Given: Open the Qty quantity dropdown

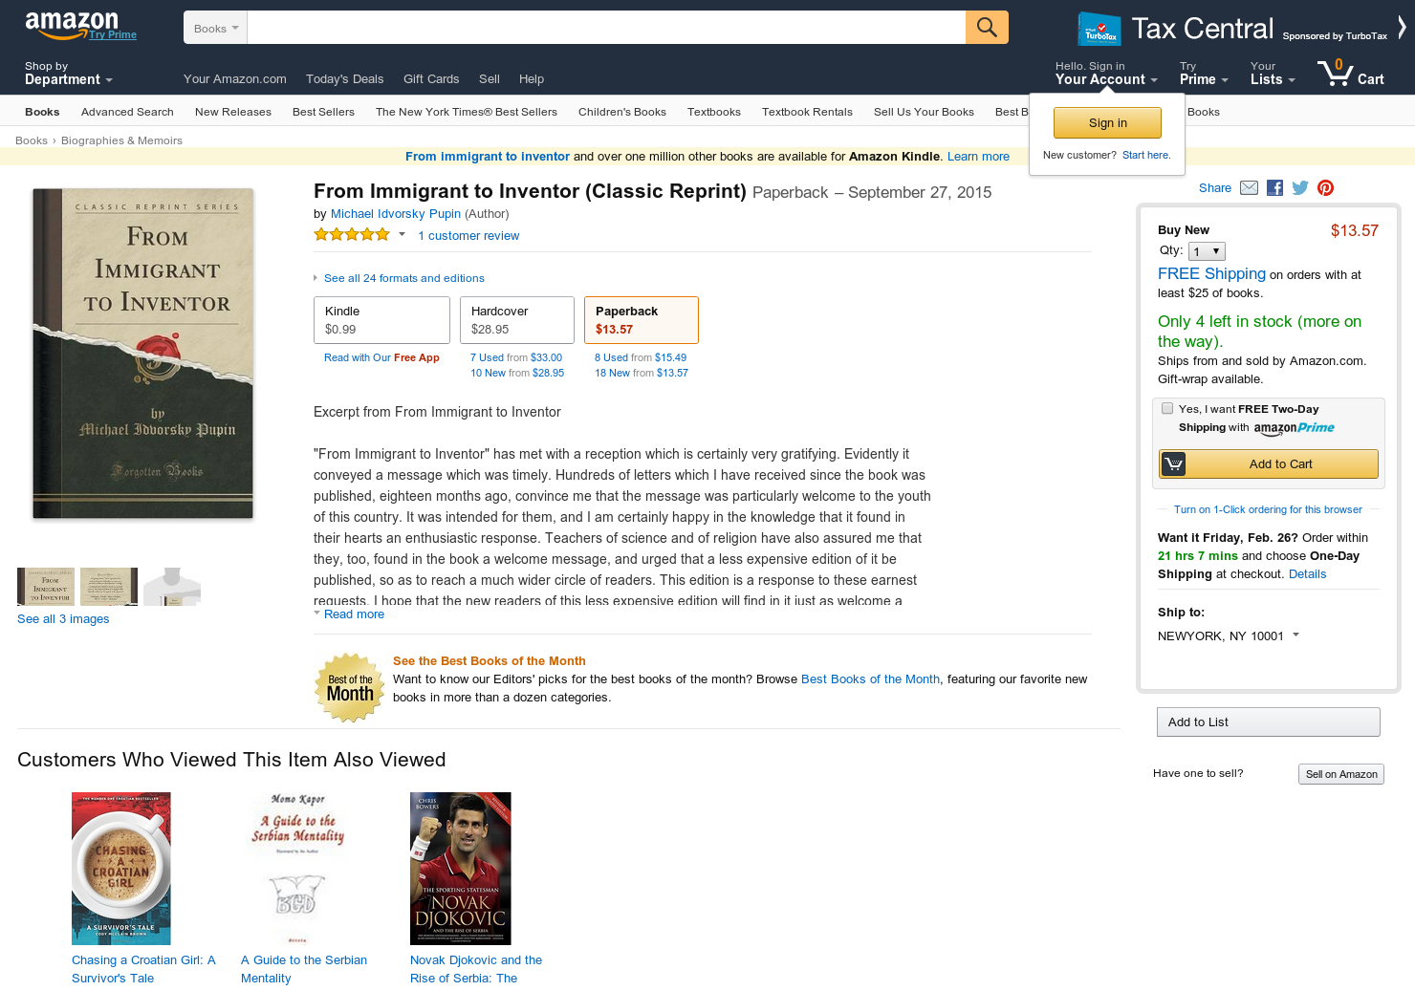Looking at the screenshot, I should 1207,251.
